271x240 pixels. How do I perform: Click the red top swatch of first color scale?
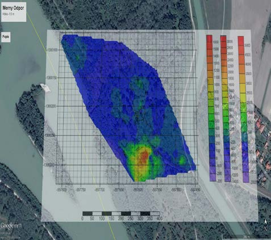click(x=209, y=39)
